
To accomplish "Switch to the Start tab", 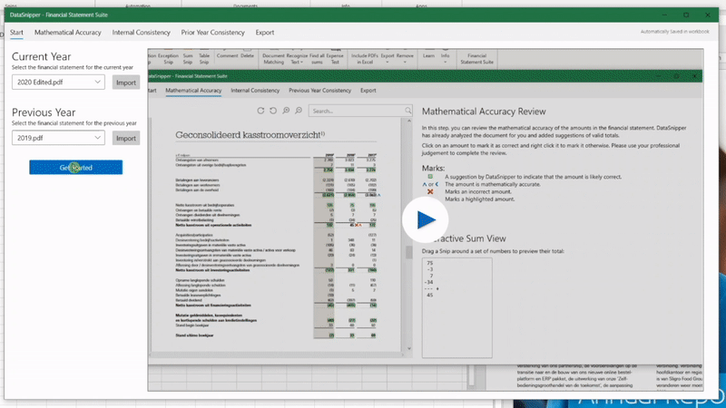I will tap(16, 33).
